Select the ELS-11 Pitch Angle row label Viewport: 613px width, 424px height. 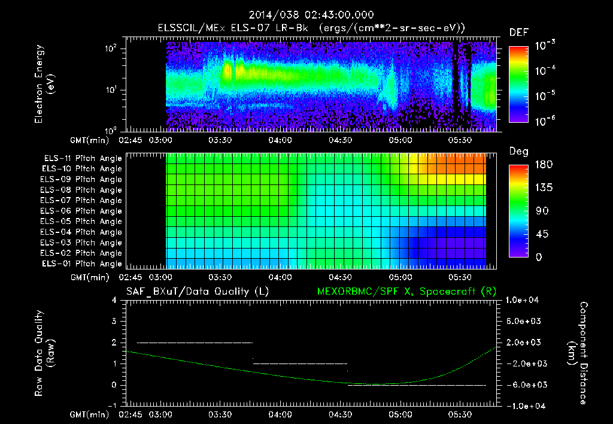(83, 159)
